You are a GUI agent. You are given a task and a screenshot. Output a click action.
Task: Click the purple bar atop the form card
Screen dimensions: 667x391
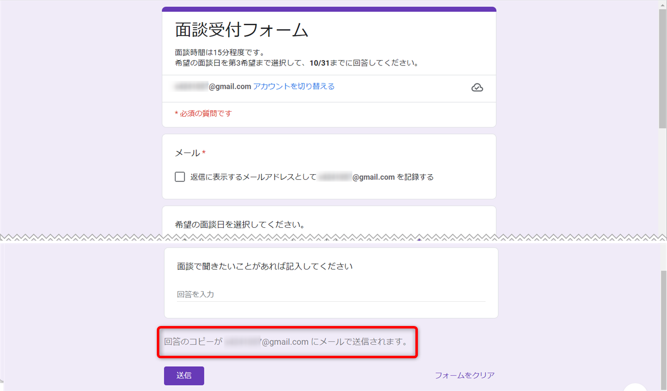[x=329, y=9]
